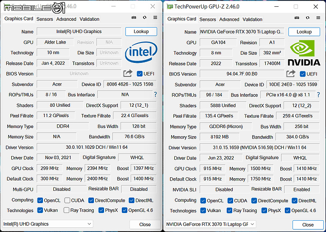The height and width of the screenshot is (232, 326).
Task: Toggle UEFI checkbox in NVIDIA window
Action: (x=303, y=74)
